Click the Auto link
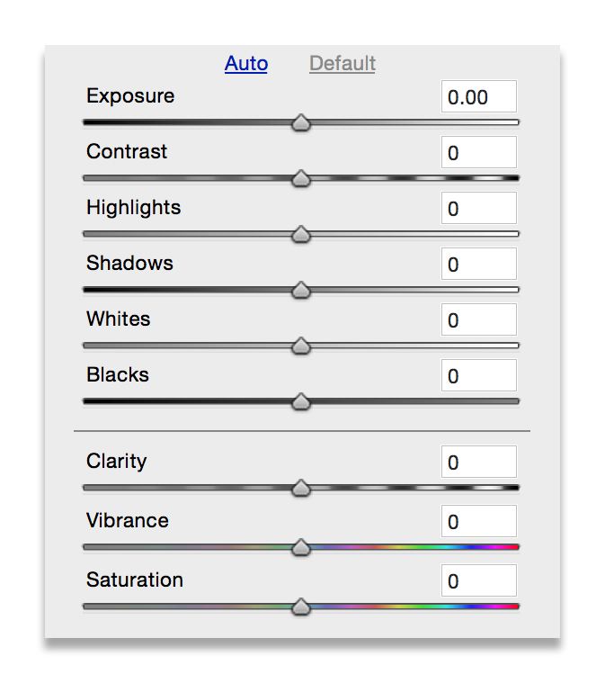This screenshot has height=683, width=605. point(246,64)
